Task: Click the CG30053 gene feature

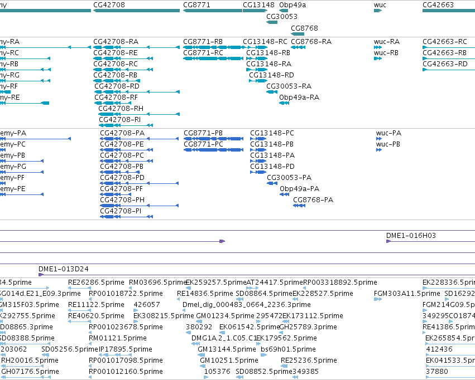Action: point(272,22)
